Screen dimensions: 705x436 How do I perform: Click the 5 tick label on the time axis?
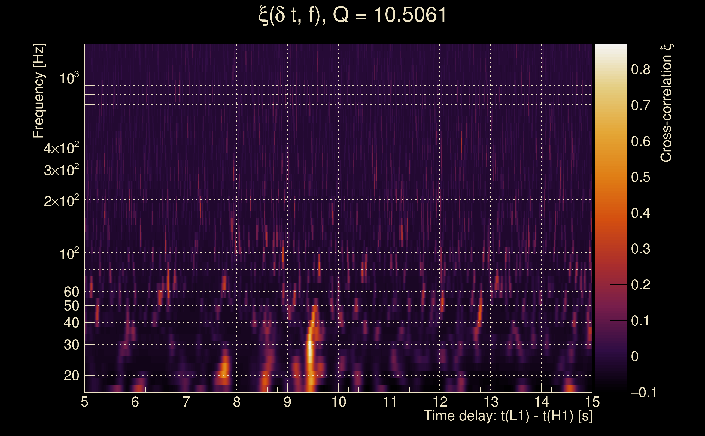click(84, 402)
